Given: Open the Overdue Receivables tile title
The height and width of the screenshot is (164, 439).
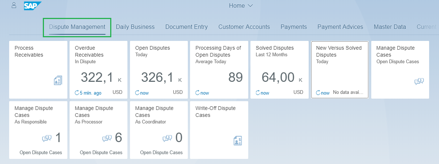Looking at the screenshot, I should (89, 52).
